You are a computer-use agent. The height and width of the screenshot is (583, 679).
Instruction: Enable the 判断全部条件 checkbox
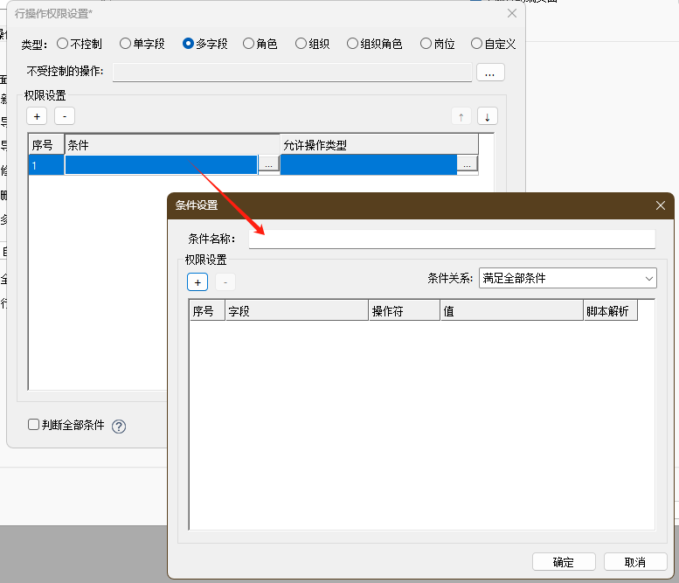pos(34,425)
